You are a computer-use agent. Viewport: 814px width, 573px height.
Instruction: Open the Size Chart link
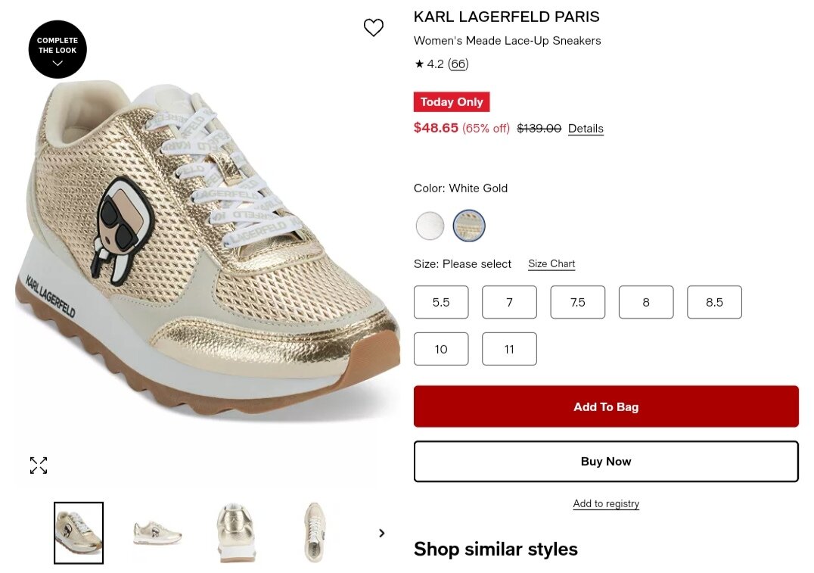pyautogui.click(x=551, y=264)
